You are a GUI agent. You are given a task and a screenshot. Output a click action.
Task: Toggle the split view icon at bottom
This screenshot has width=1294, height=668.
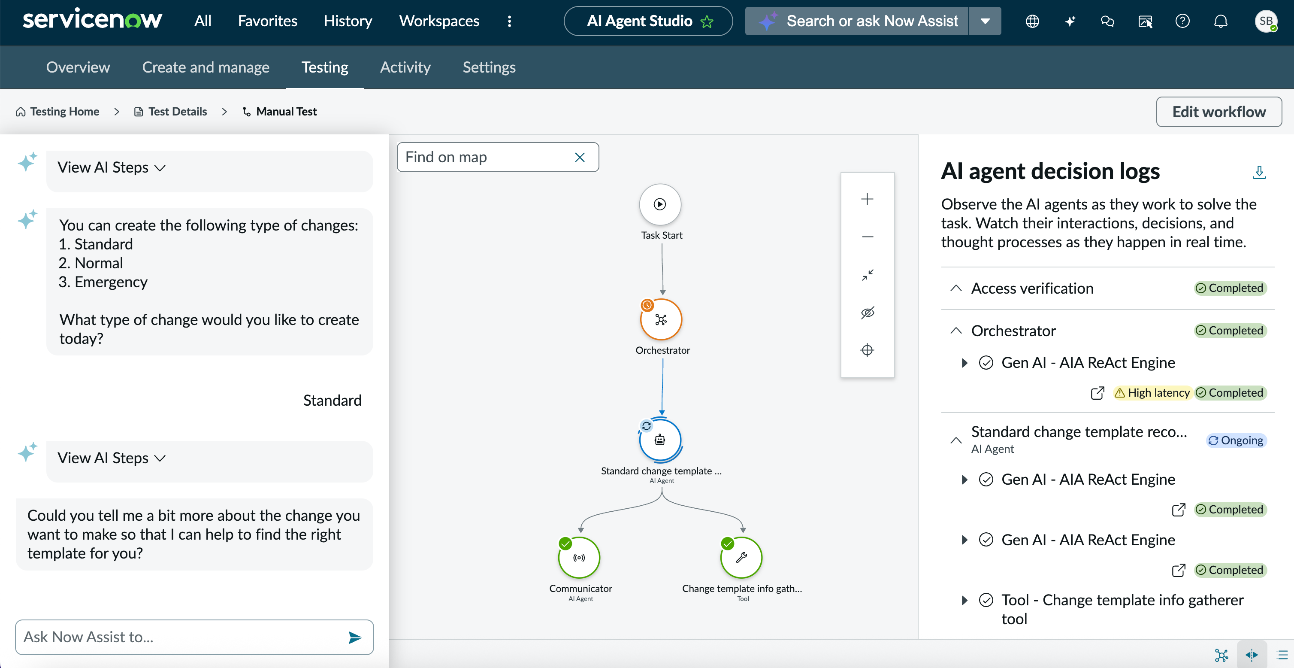click(1251, 654)
